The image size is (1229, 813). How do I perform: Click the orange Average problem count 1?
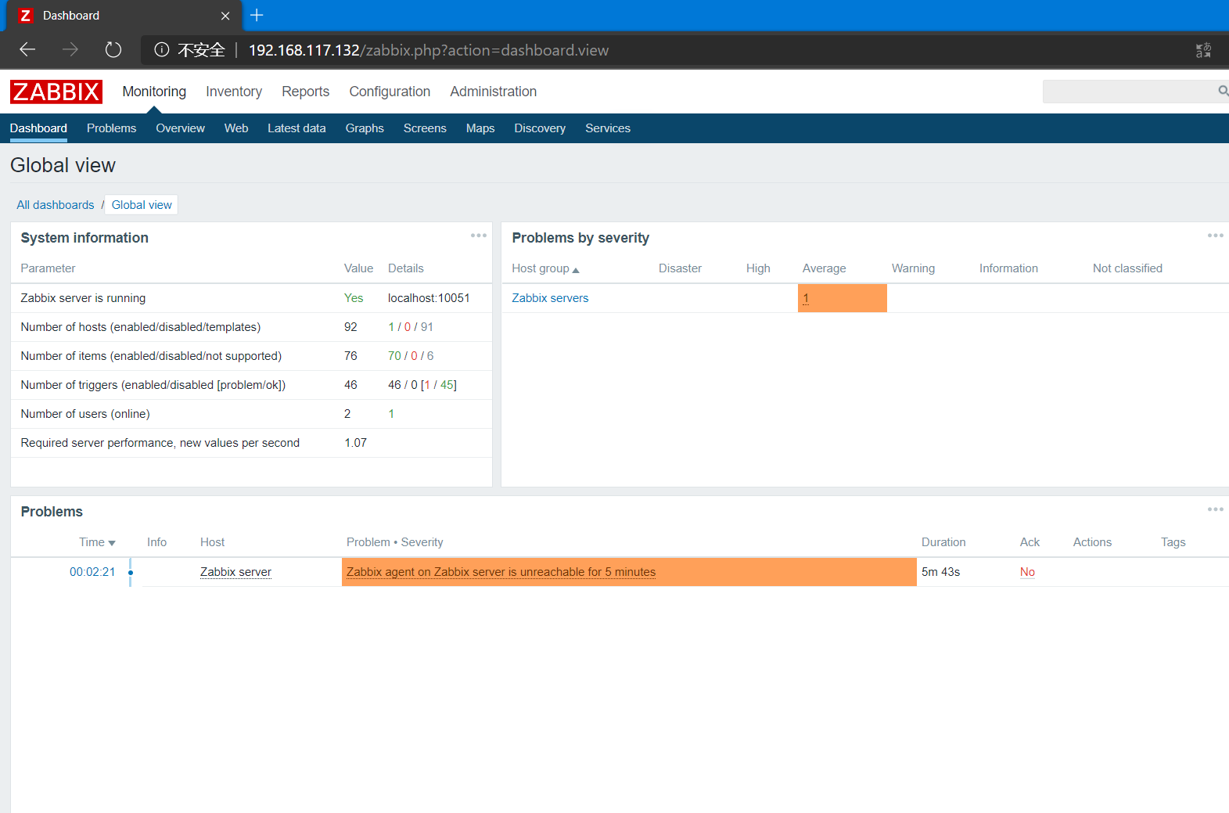[x=806, y=298]
